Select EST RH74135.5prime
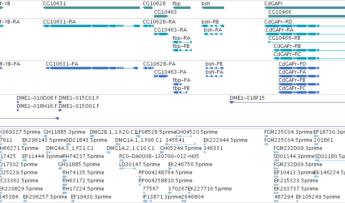The height and width of the screenshot is (203, 345). (65, 177)
